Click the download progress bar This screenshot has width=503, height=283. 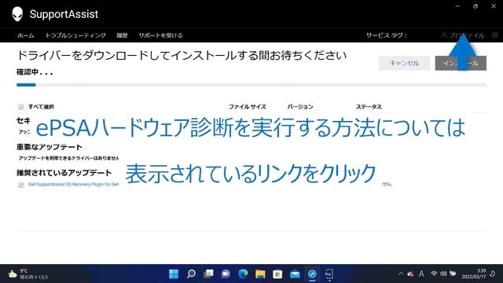[251, 85]
